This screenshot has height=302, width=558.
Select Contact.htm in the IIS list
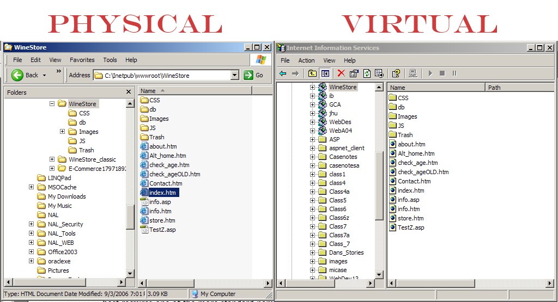point(414,181)
